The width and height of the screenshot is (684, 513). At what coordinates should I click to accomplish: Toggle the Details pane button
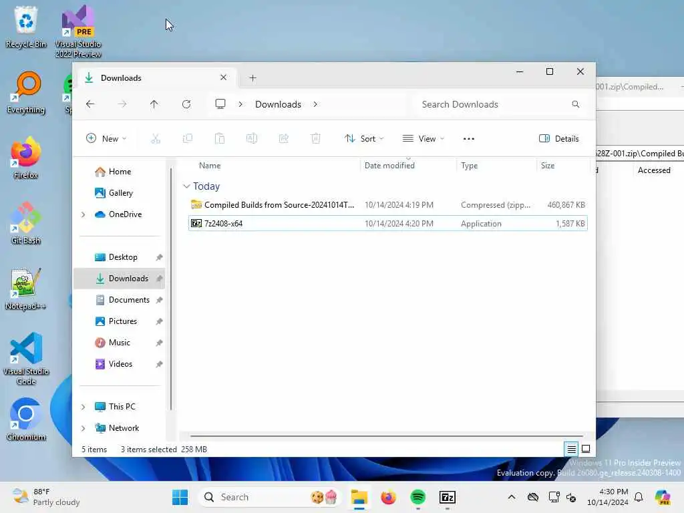pos(559,139)
